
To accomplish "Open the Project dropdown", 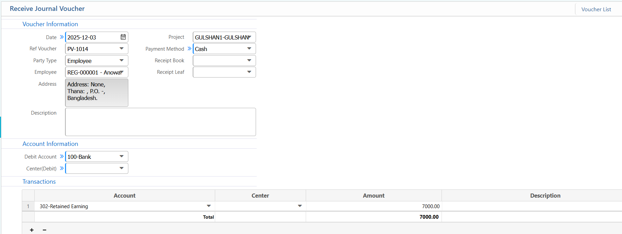I will (249, 37).
